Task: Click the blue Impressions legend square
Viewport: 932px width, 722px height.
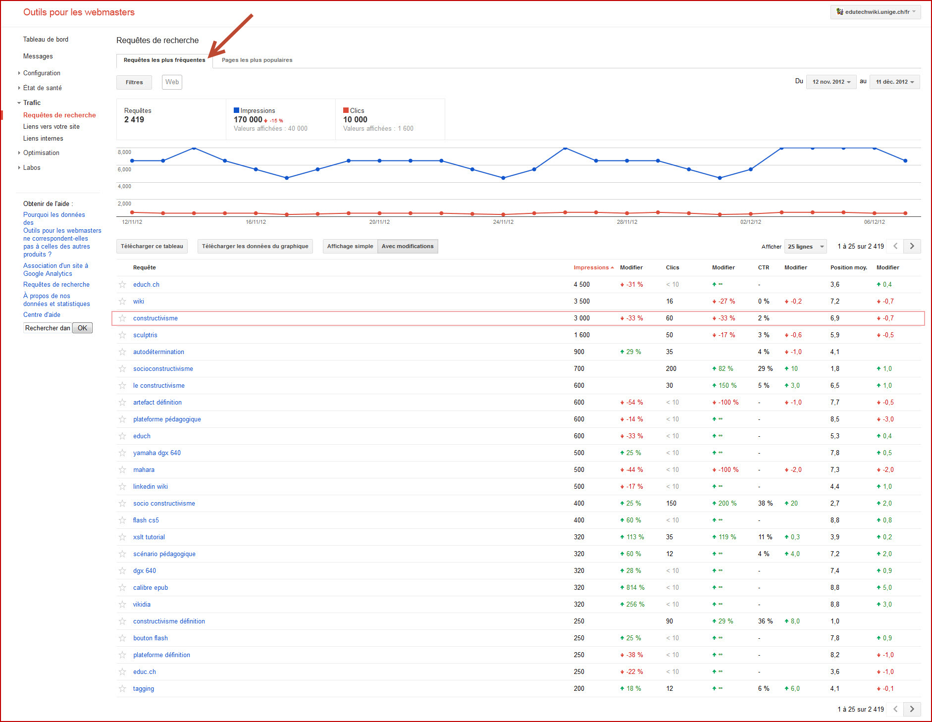Action: pyautogui.click(x=236, y=110)
